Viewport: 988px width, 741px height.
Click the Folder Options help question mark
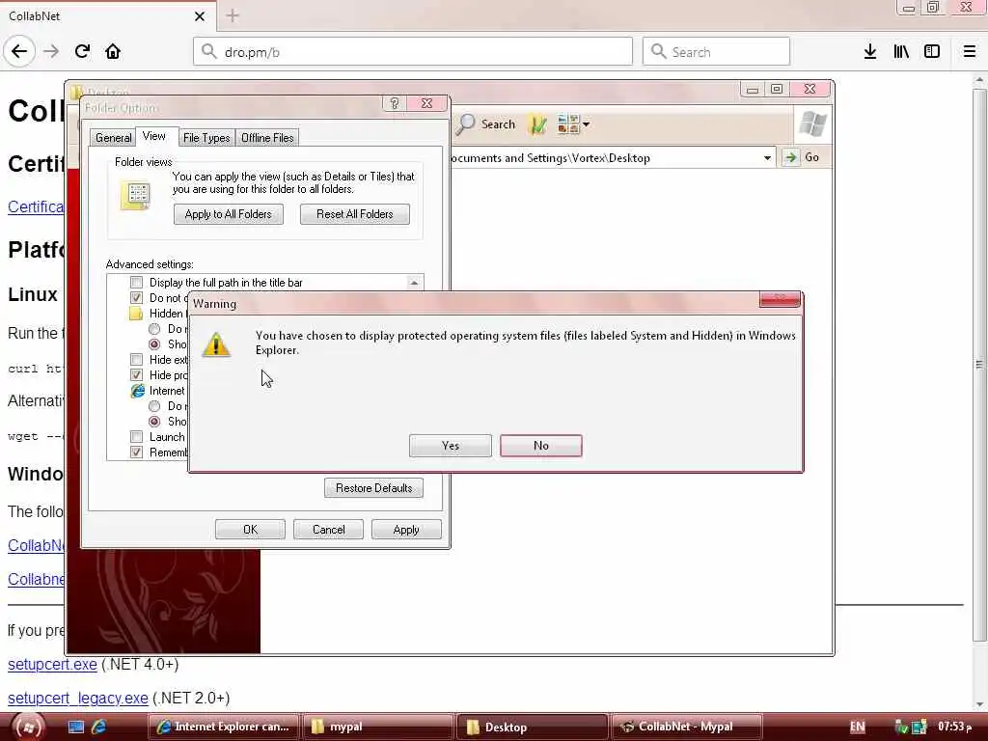pyautogui.click(x=395, y=103)
